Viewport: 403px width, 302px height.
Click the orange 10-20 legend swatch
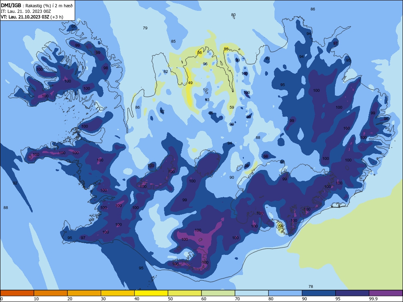(51, 293)
